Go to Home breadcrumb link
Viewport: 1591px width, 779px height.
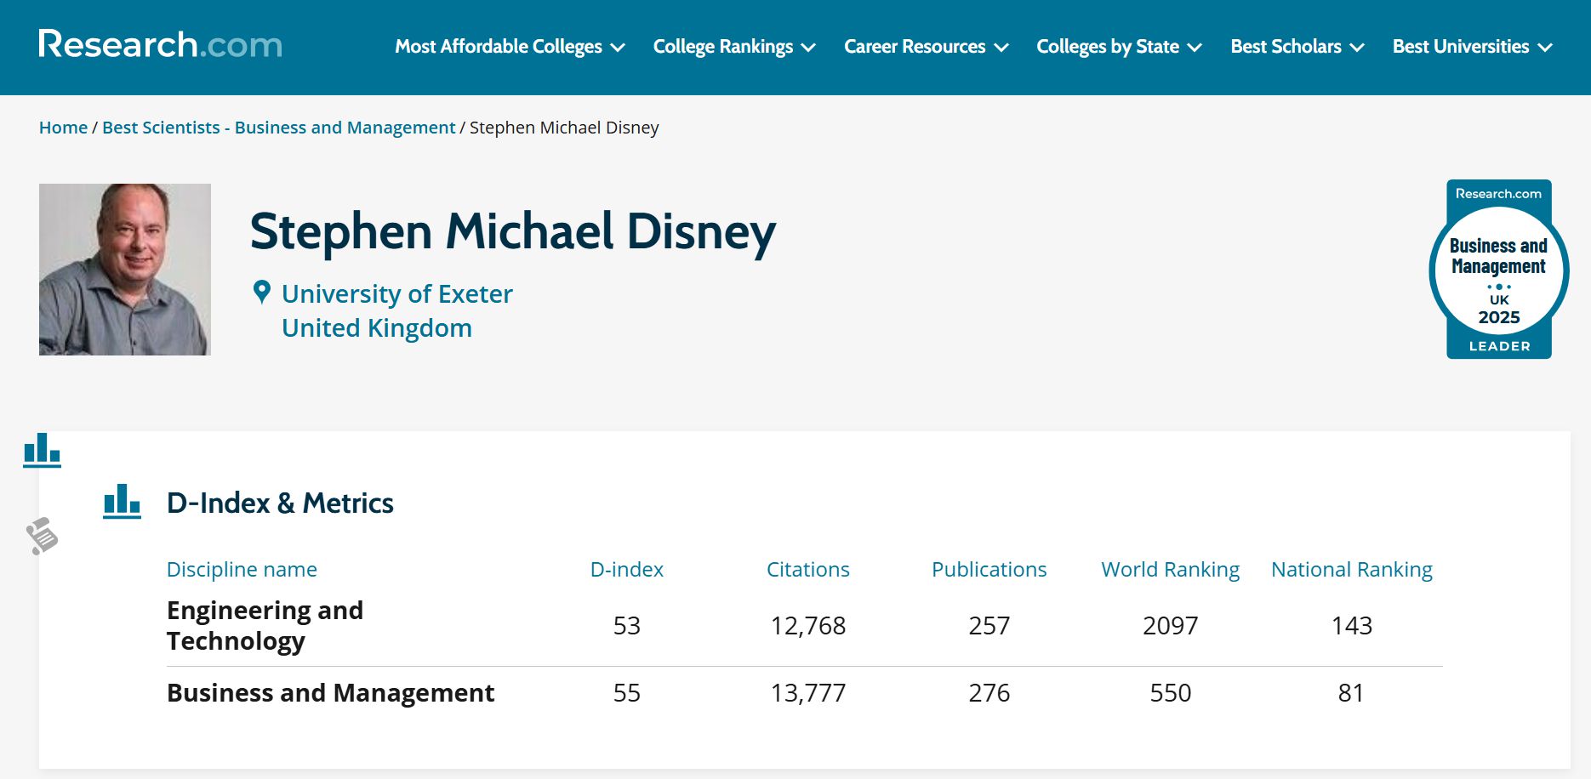pyautogui.click(x=63, y=128)
